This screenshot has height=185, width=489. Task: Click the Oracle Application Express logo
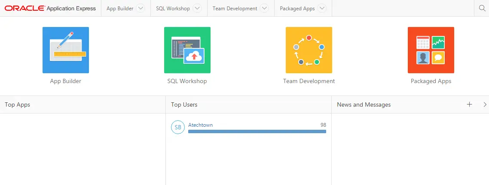point(50,9)
